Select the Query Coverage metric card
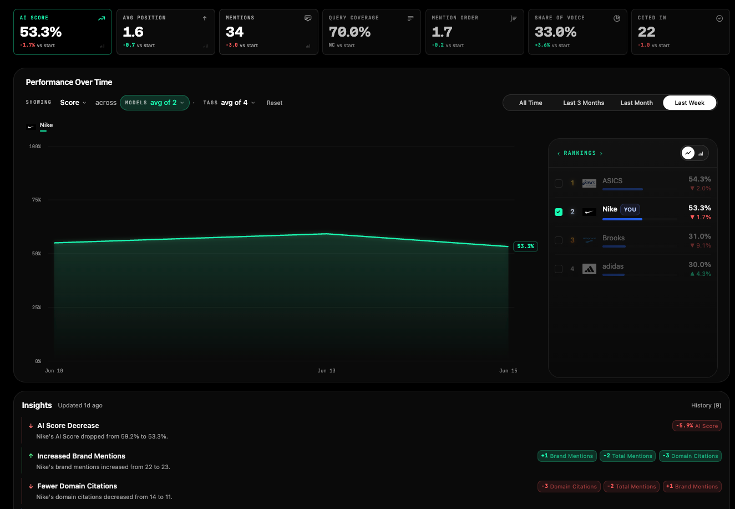This screenshot has height=509, width=735. coord(372,32)
